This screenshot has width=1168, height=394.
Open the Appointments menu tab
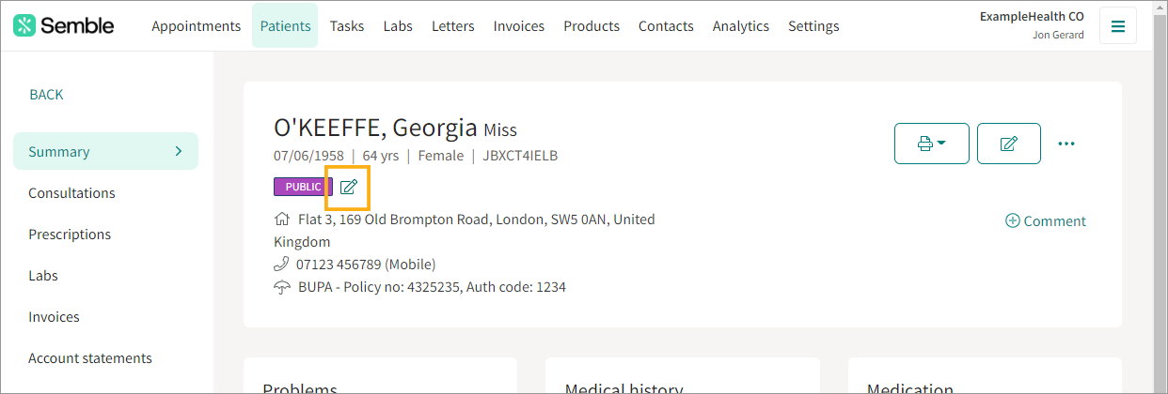[x=197, y=26]
